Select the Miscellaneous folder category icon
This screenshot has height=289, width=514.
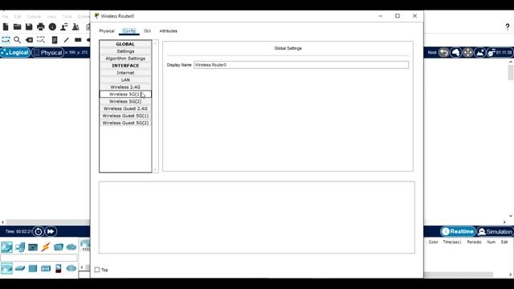pos(59,247)
